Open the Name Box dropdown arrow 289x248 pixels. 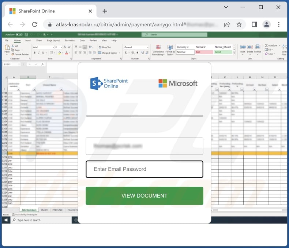19,64
